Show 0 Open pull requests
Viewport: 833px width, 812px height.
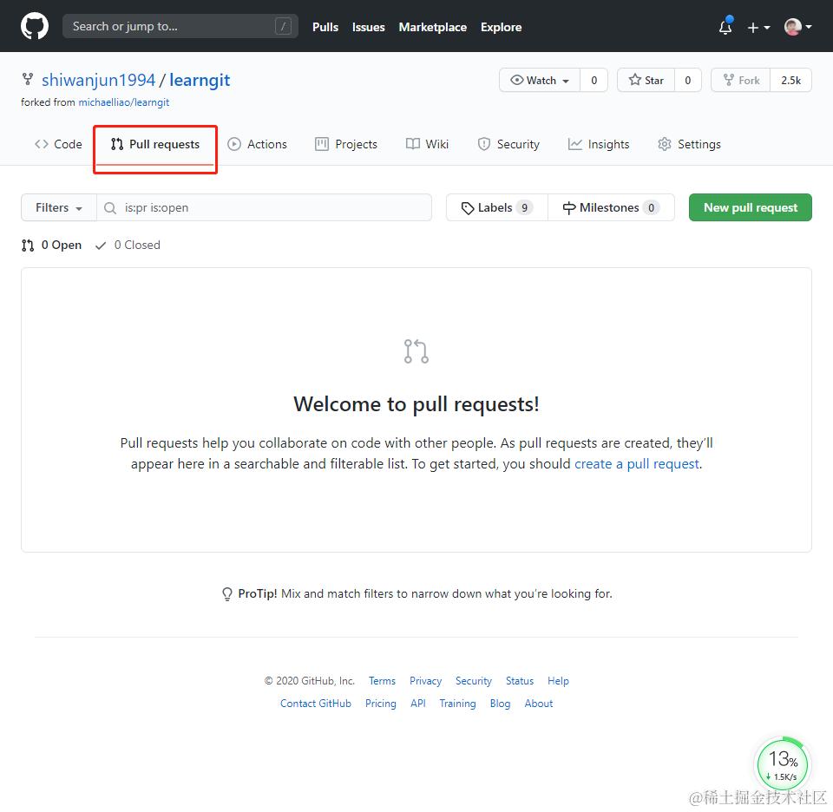[x=51, y=246]
